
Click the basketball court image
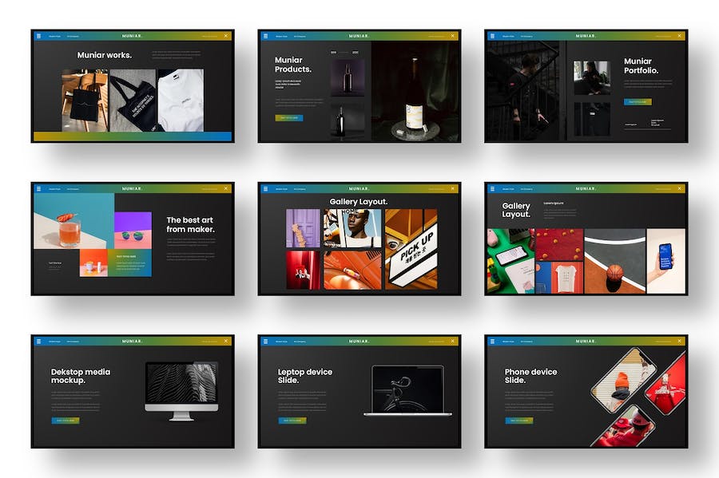tap(614, 261)
